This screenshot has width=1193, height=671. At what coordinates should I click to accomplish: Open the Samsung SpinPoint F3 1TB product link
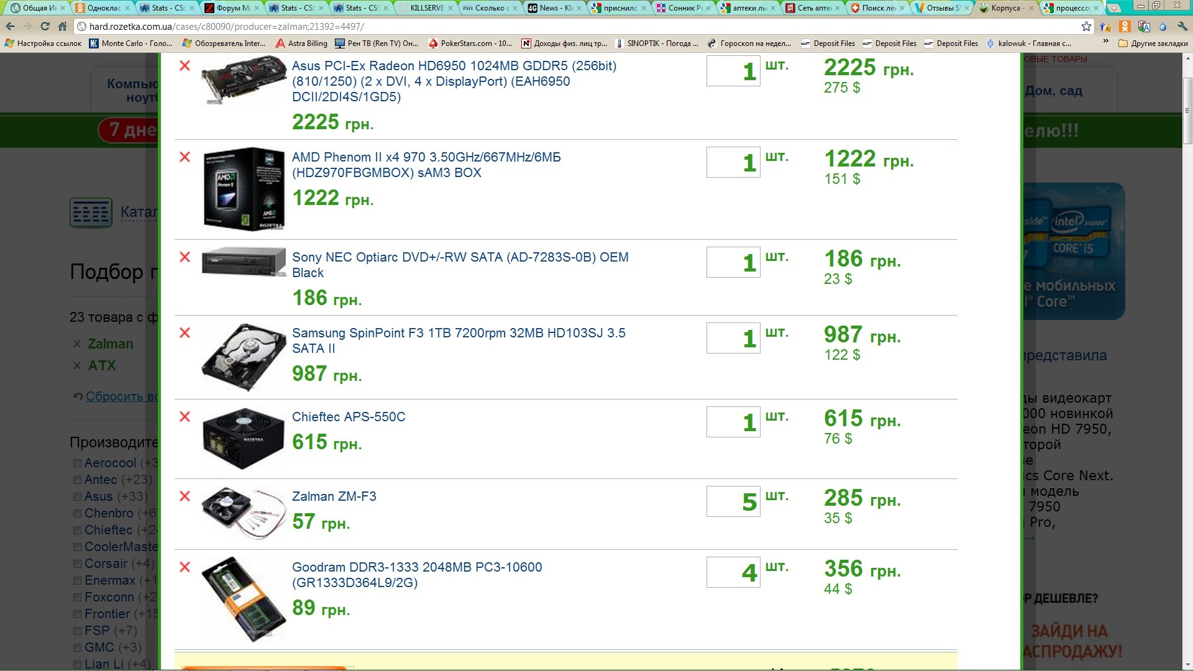pyautogui.click(x=459, y=340)
